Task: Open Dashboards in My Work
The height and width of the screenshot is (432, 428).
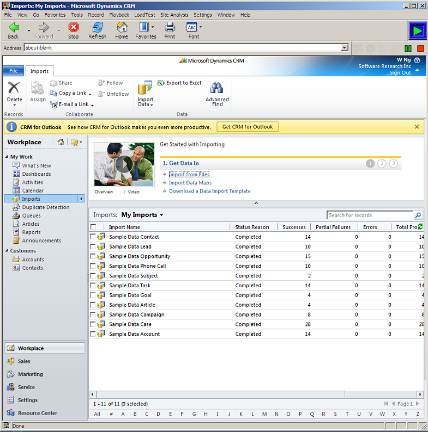Action: coord(37,174)
